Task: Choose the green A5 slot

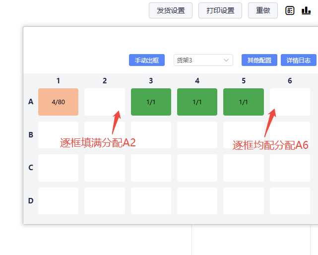Action: (x=244, y=102)
